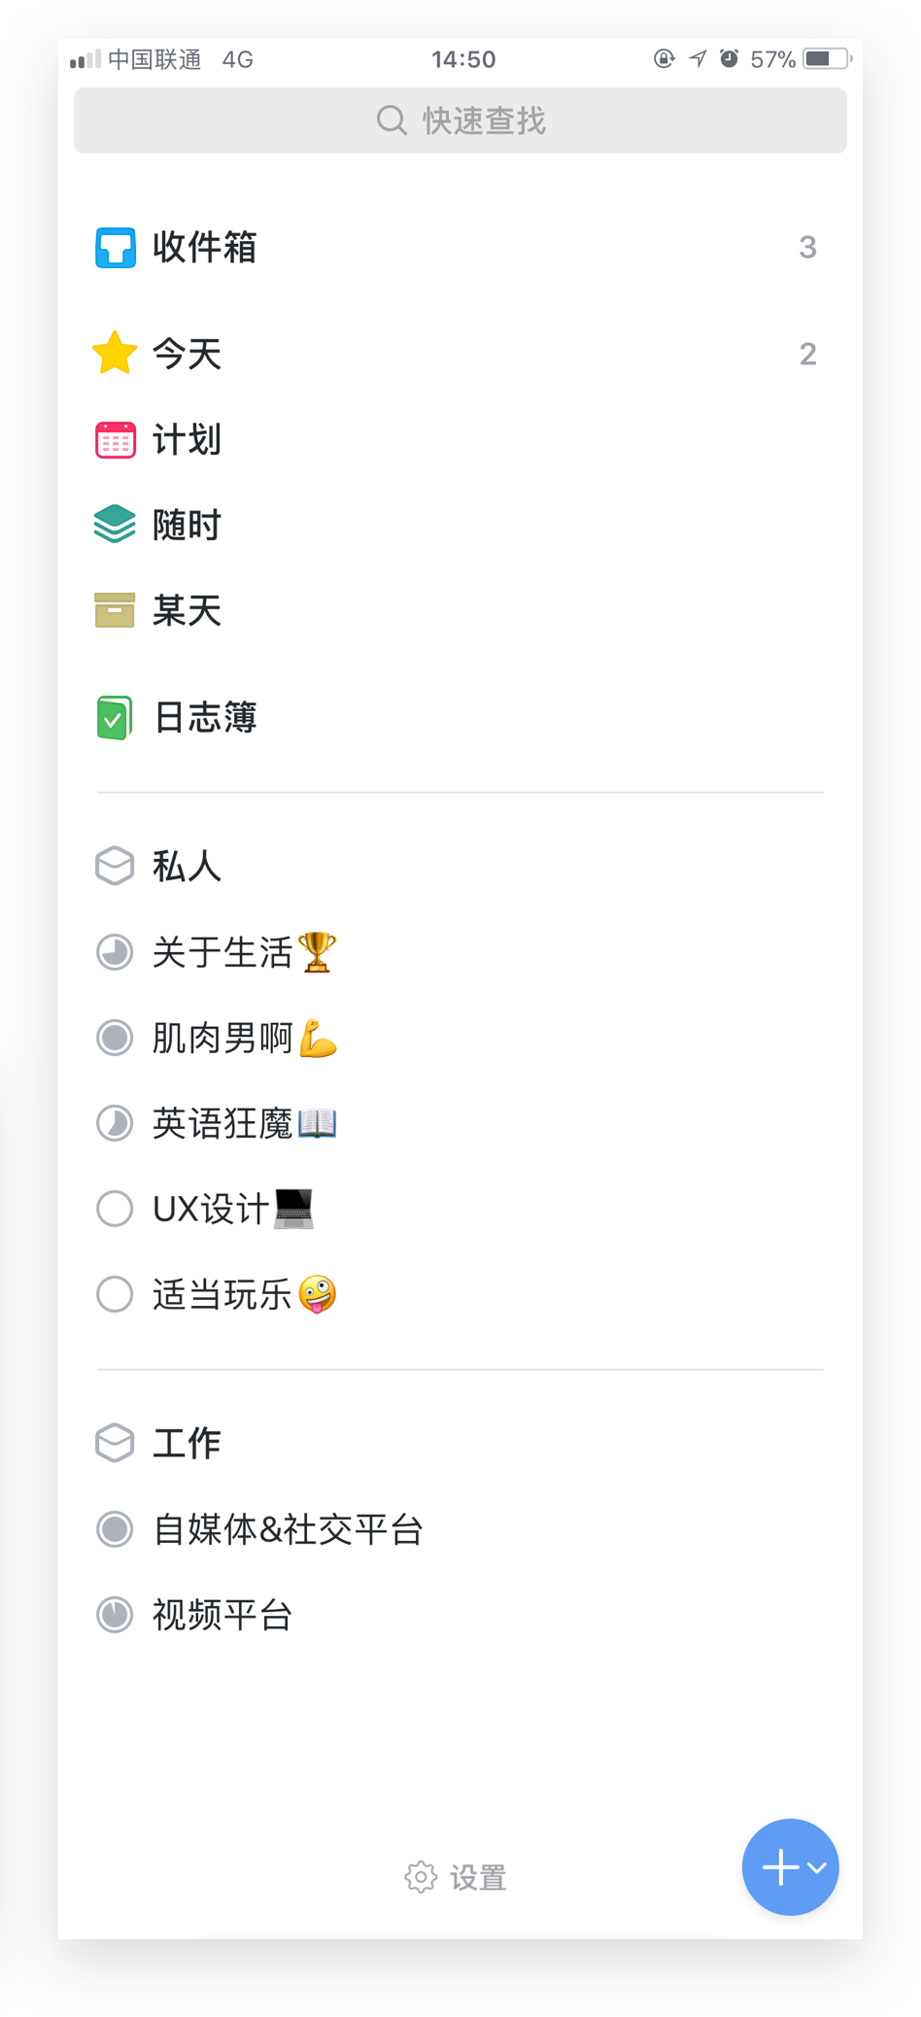
Task: Tap the yellow star Today icon
Action: click(115, 354)
